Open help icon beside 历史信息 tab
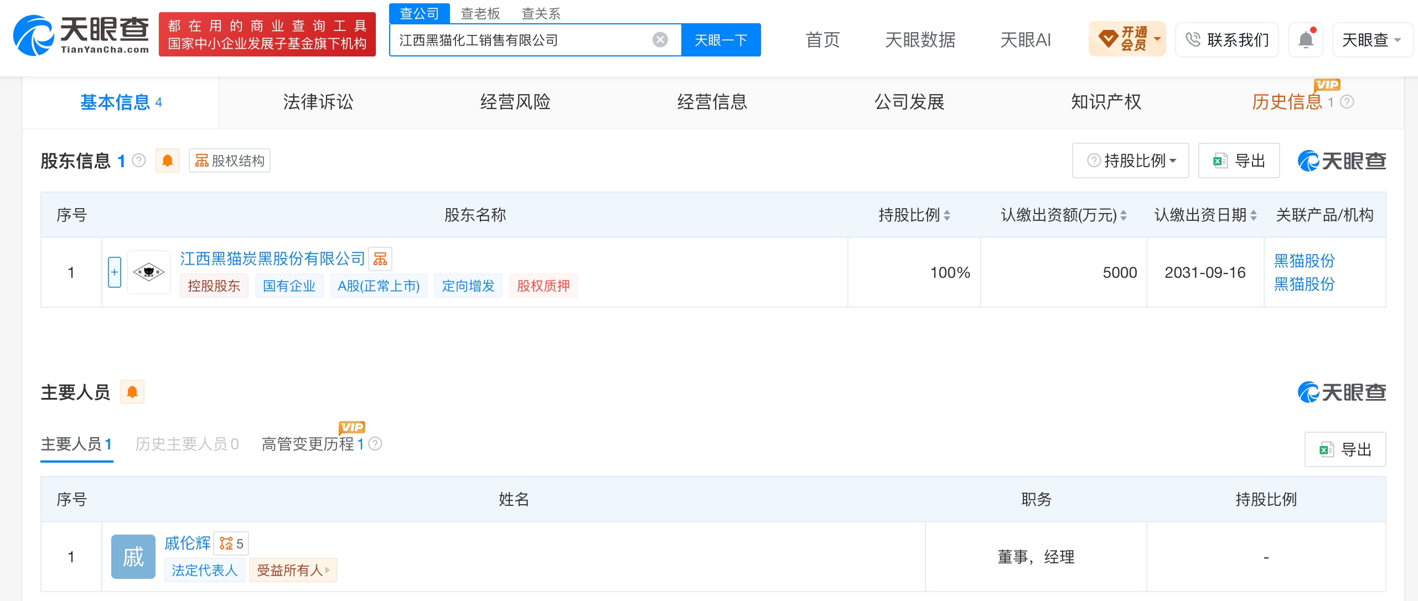Screen dimensions: 1418x601 [1347, 102]
